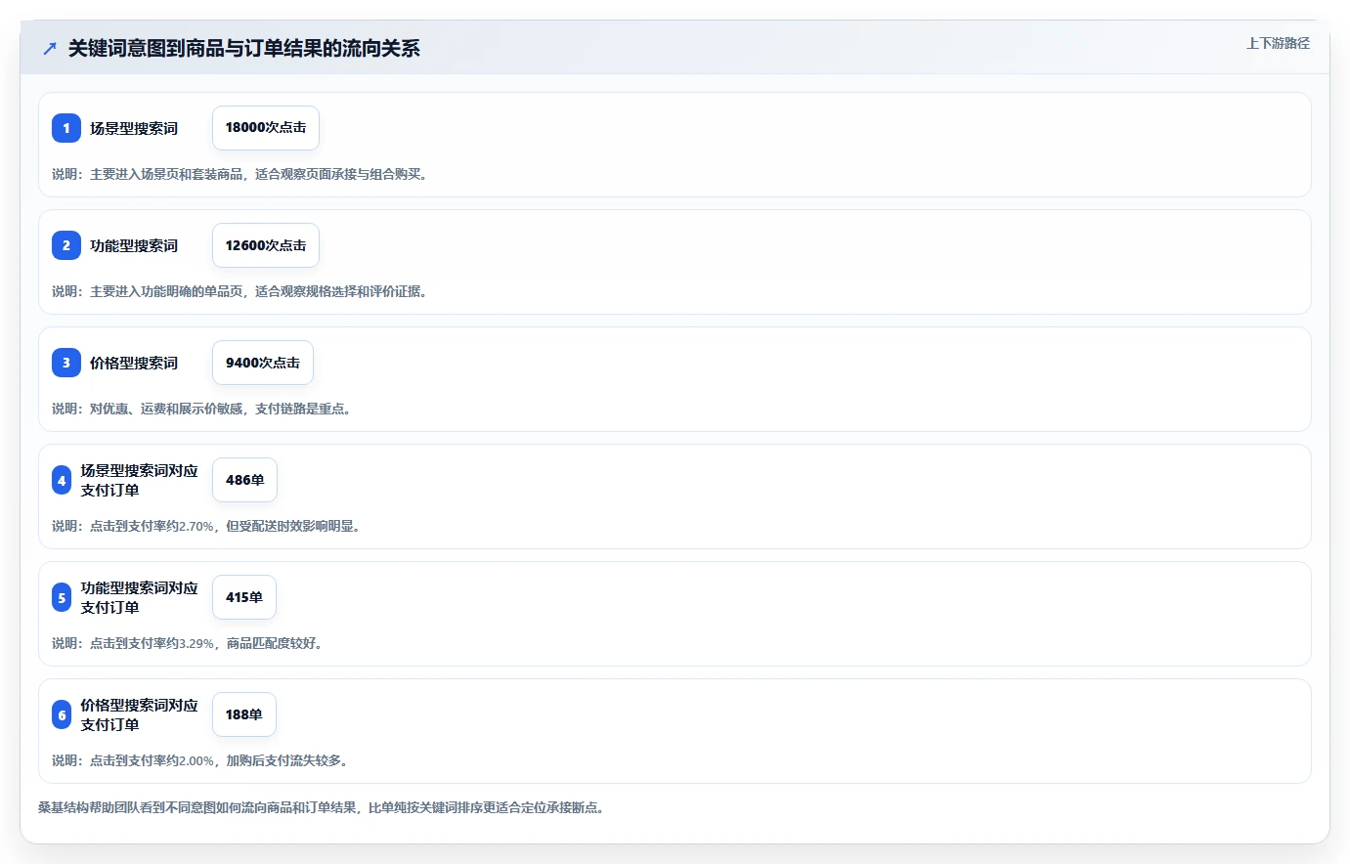Click the 价格型搜索词 row label
The height and width of the screenshot is (864, 1350).
coord(134,363)
